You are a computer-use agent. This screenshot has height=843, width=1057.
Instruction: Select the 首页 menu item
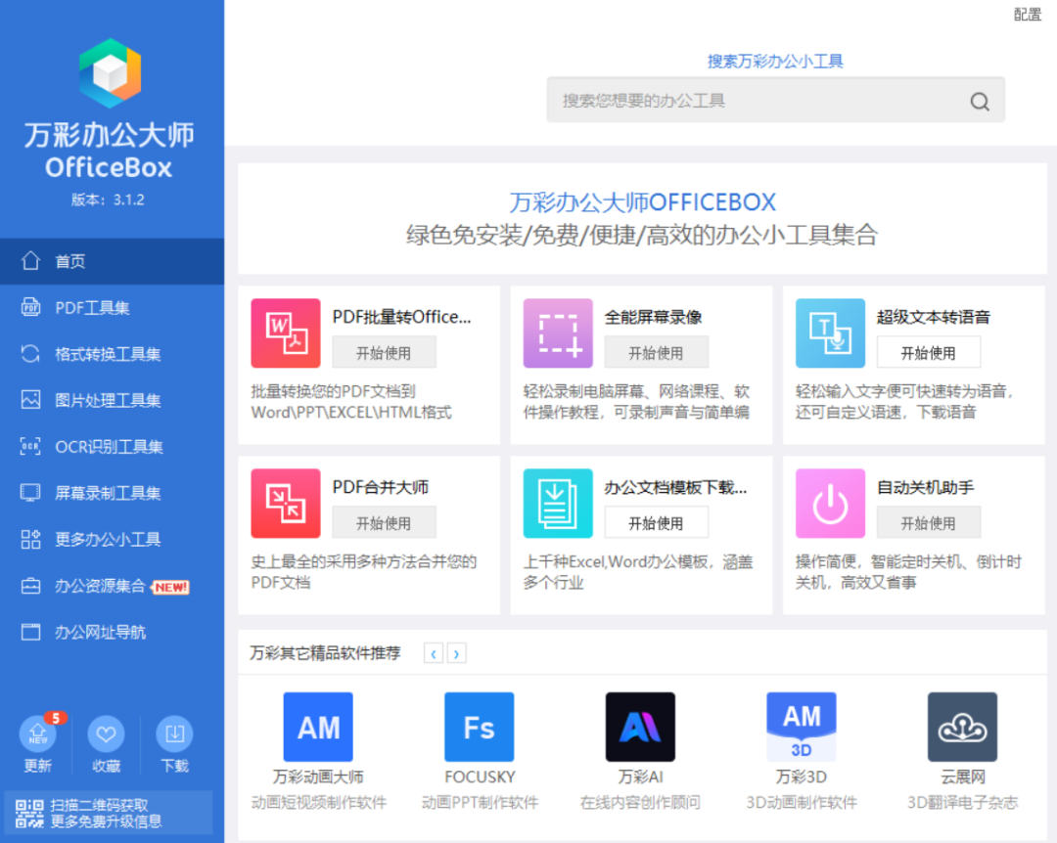tap(112, 261)
